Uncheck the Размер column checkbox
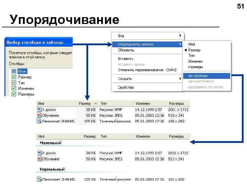Image resolution: width=247 pixels, height=185 pixels. coord(14,77)
